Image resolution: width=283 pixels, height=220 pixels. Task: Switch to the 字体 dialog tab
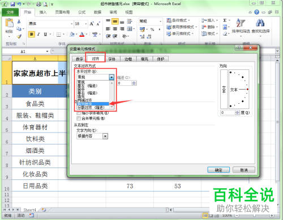tap(112, 59)
